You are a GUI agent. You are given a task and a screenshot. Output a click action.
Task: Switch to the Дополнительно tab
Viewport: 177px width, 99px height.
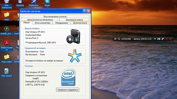[x=80, y=23]
